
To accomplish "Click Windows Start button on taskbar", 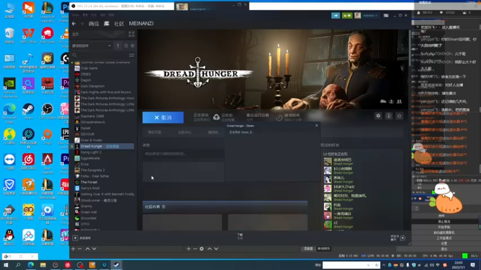I will coord(6,265).
